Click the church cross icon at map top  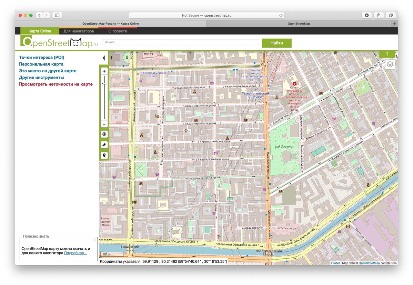[x=190, y=53]
